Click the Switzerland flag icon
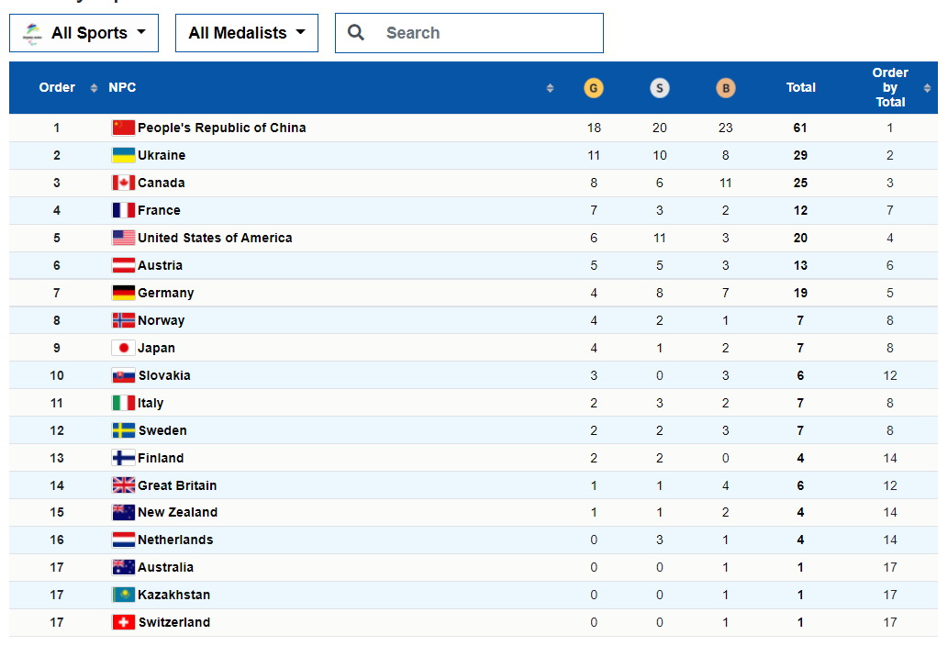The height and width of the screenshot is (657, 948). (123, 622)
